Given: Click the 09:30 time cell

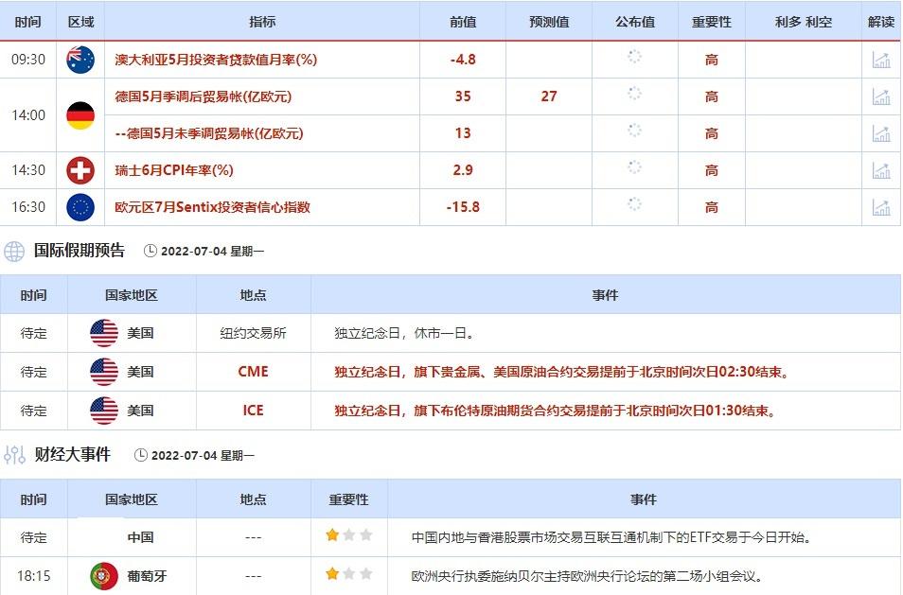Looking at the screenshot, I should coord(28,60).
